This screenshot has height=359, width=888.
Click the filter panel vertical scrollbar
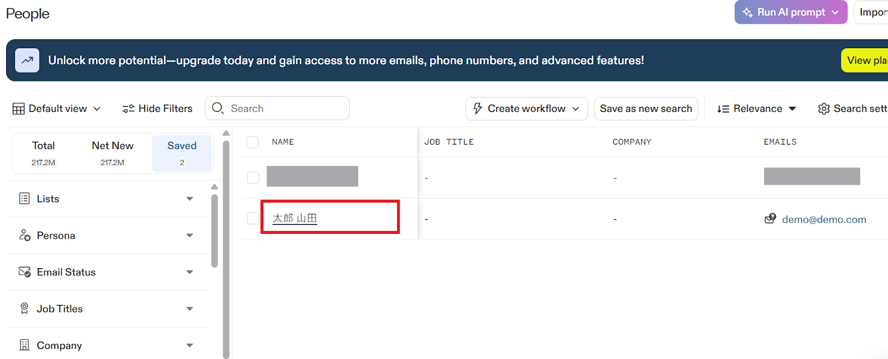(x=215, y=230)
